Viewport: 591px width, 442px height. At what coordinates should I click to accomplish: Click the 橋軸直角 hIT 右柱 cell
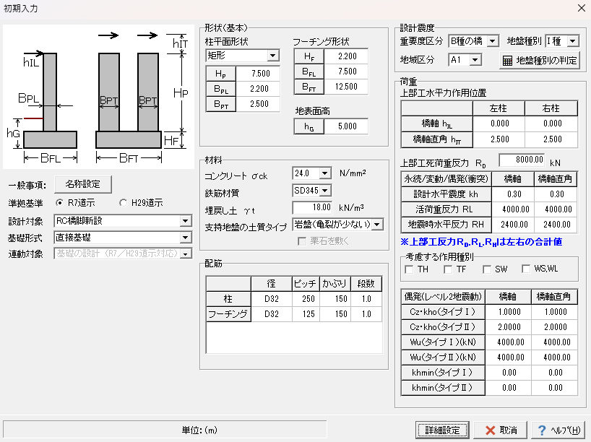(x=551, y=139)
